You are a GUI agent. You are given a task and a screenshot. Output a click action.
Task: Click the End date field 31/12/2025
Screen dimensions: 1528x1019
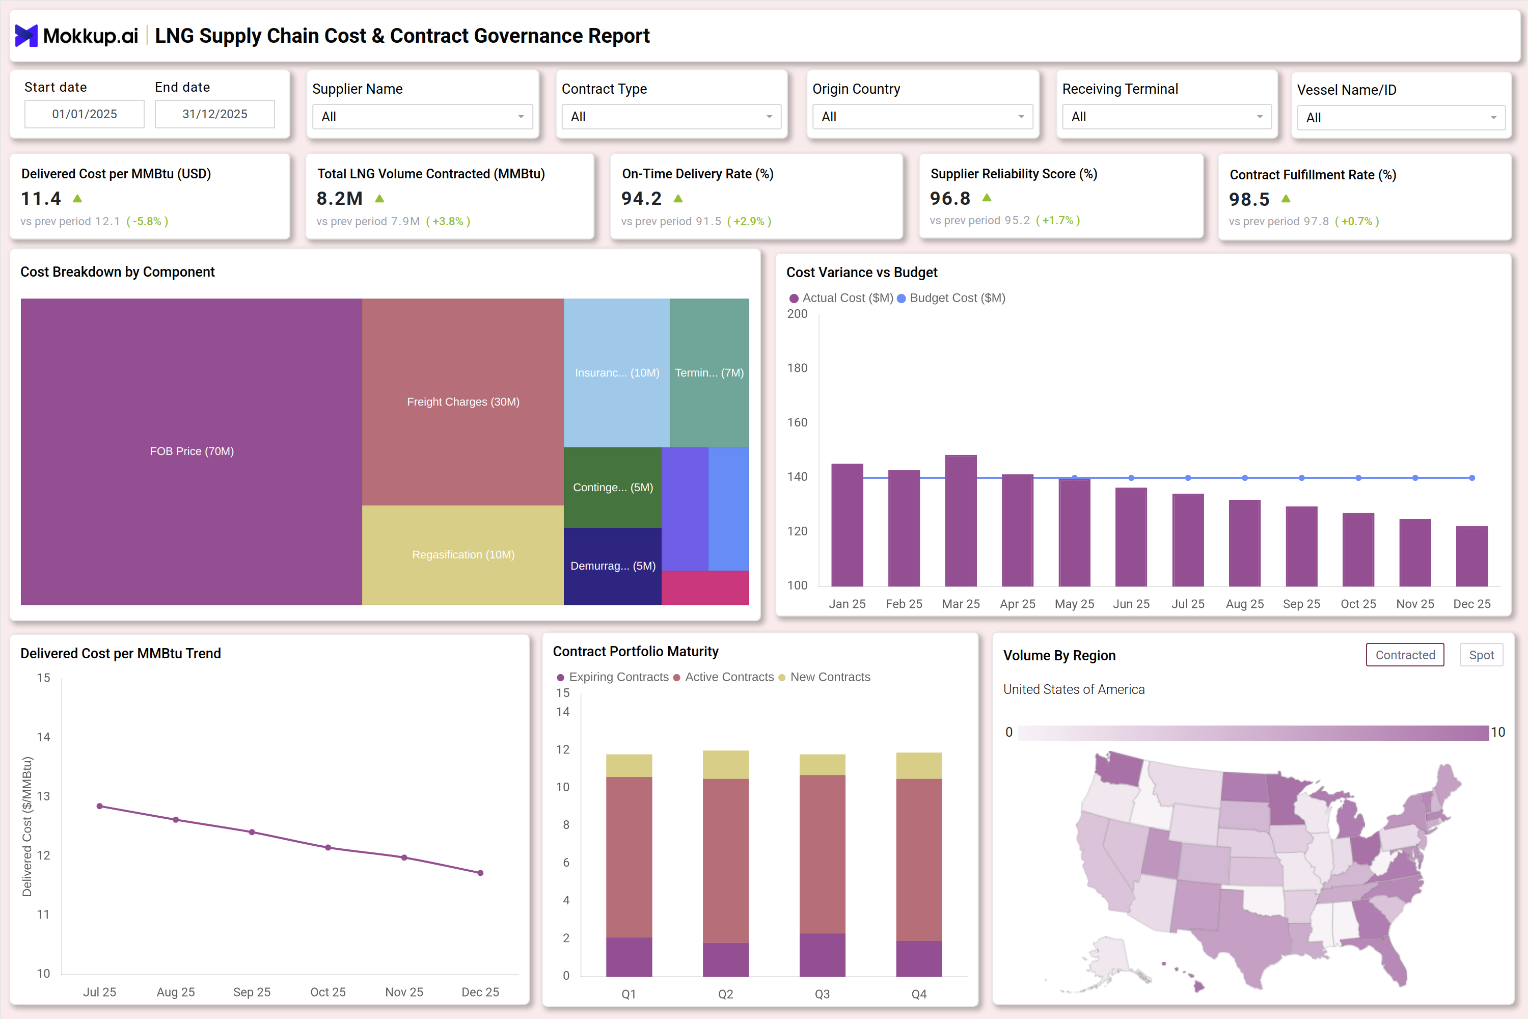(x=214, y=114)
